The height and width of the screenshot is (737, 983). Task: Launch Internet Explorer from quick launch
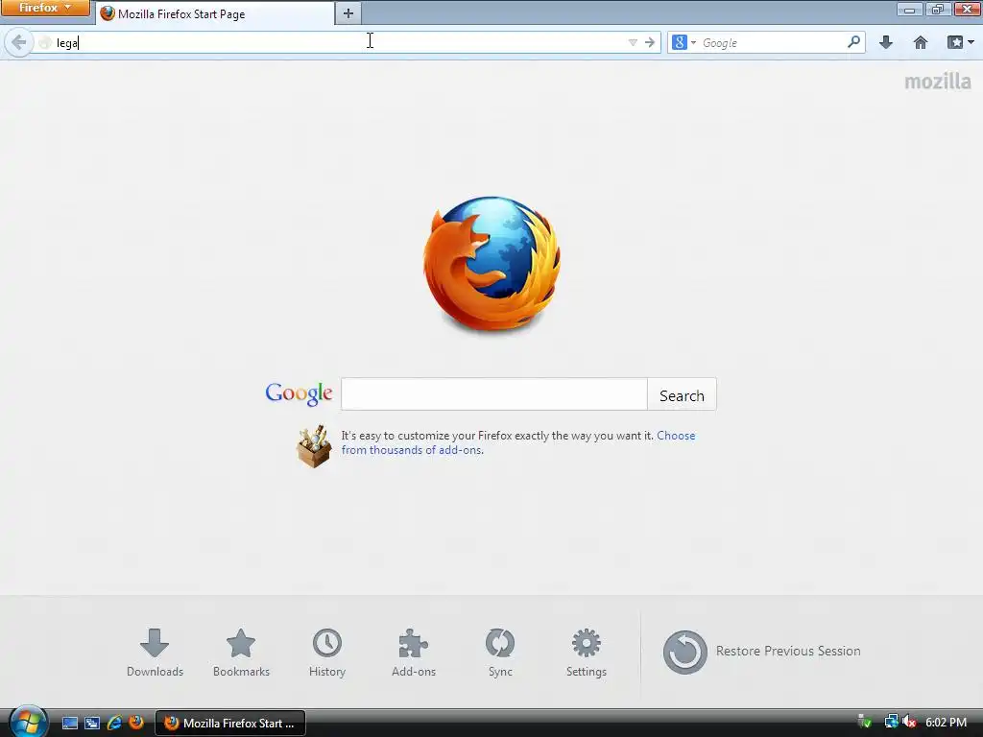[x=114, y=724]
